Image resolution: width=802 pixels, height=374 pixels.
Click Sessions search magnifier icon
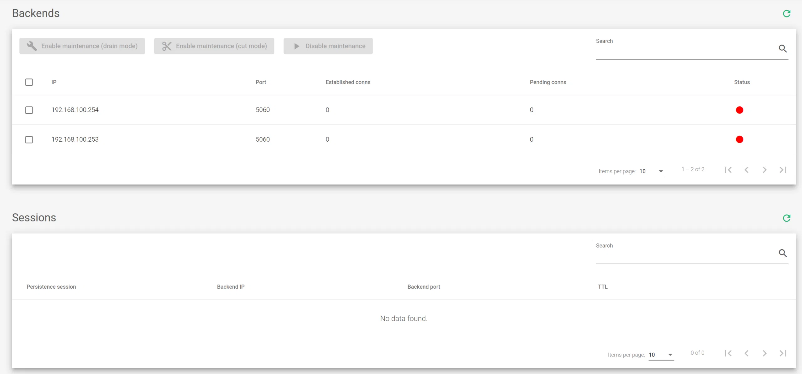click(x=783, y=253)
